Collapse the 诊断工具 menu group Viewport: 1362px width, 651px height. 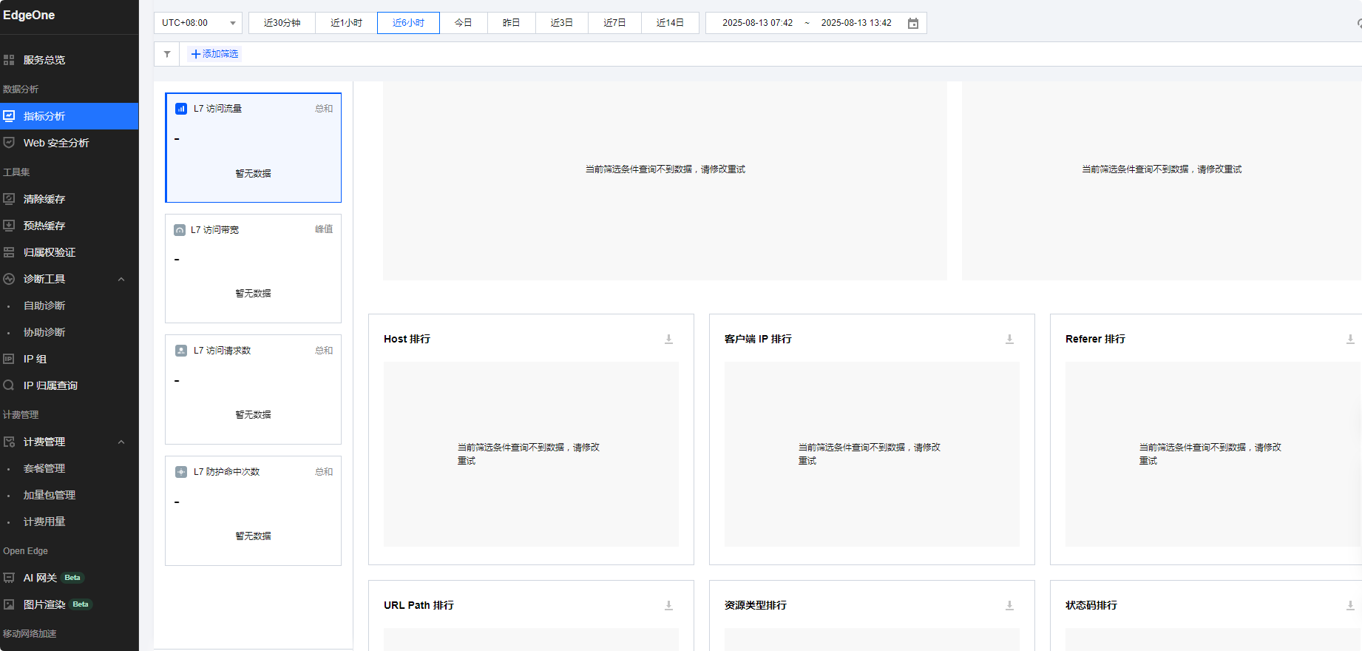[121, 279]
